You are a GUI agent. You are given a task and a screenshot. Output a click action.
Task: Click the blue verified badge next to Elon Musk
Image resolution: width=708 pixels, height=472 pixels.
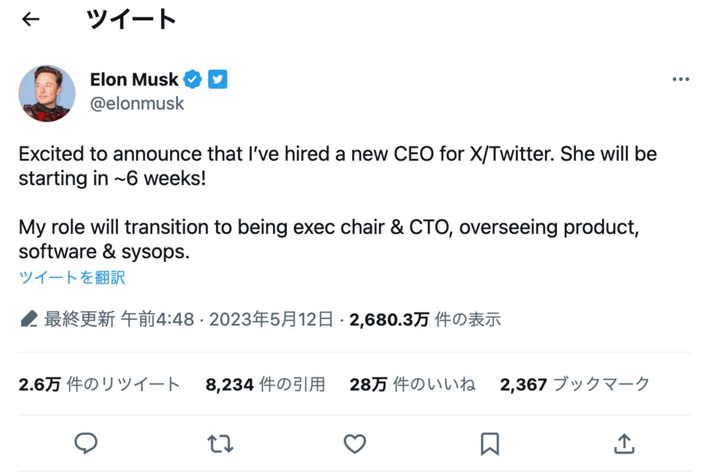pyautogui.click(x=192, y=78)
